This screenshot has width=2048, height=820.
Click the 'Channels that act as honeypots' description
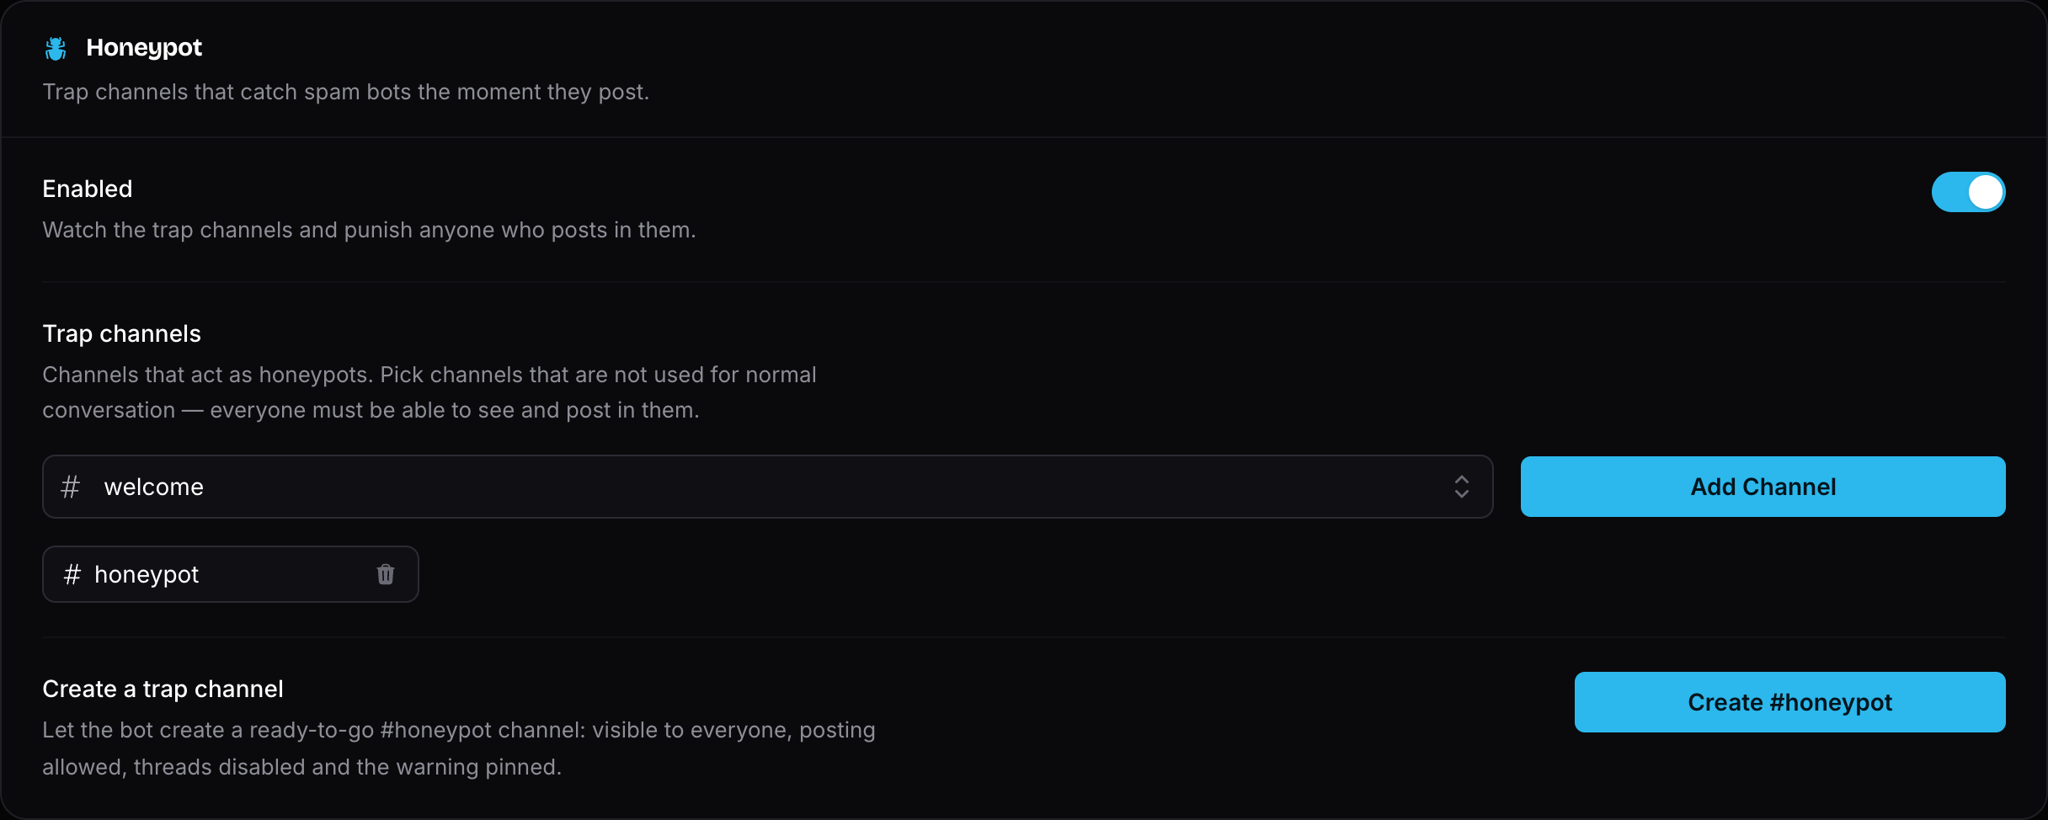(429, 392)
